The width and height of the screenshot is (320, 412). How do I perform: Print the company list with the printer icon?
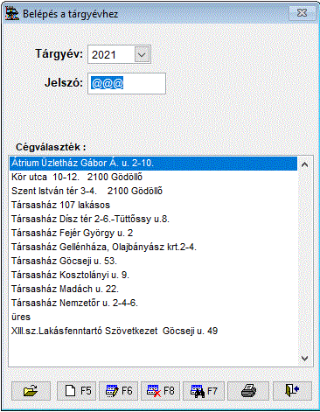click(248, 390)
